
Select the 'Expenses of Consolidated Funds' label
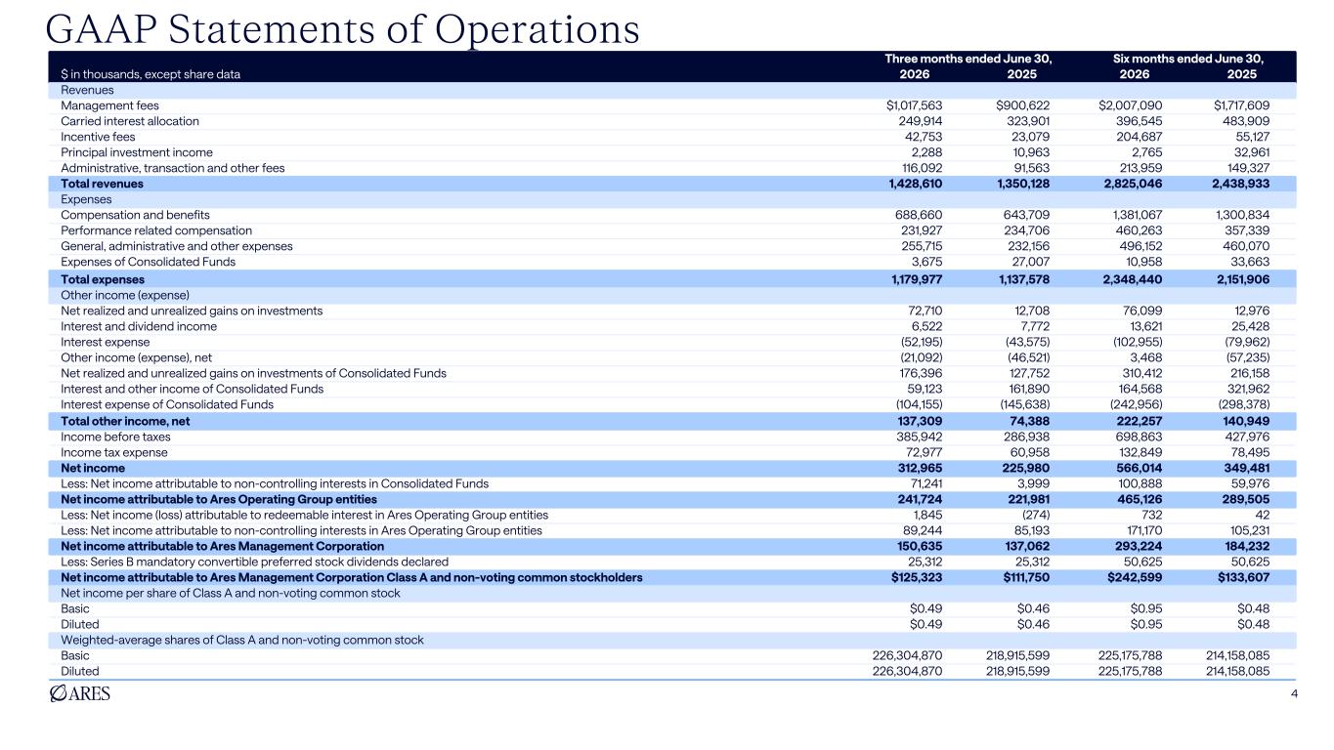pos(148,262)
